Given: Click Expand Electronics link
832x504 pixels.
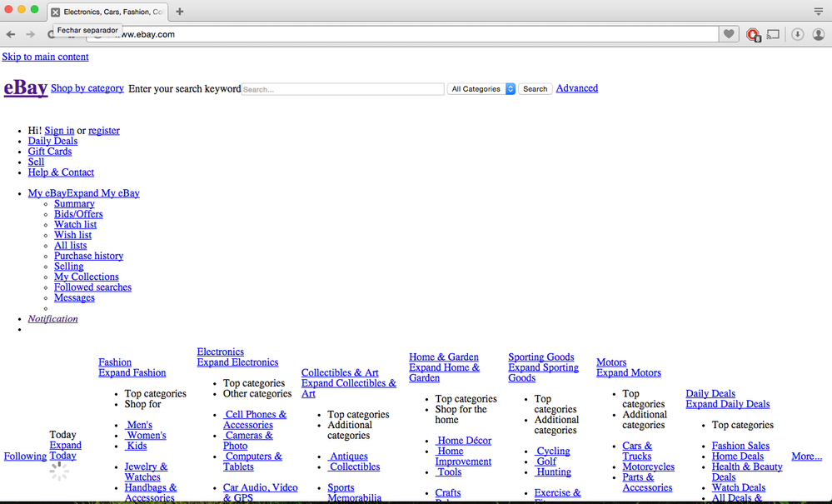Looking at the screenshot, I should click(237, 362).
